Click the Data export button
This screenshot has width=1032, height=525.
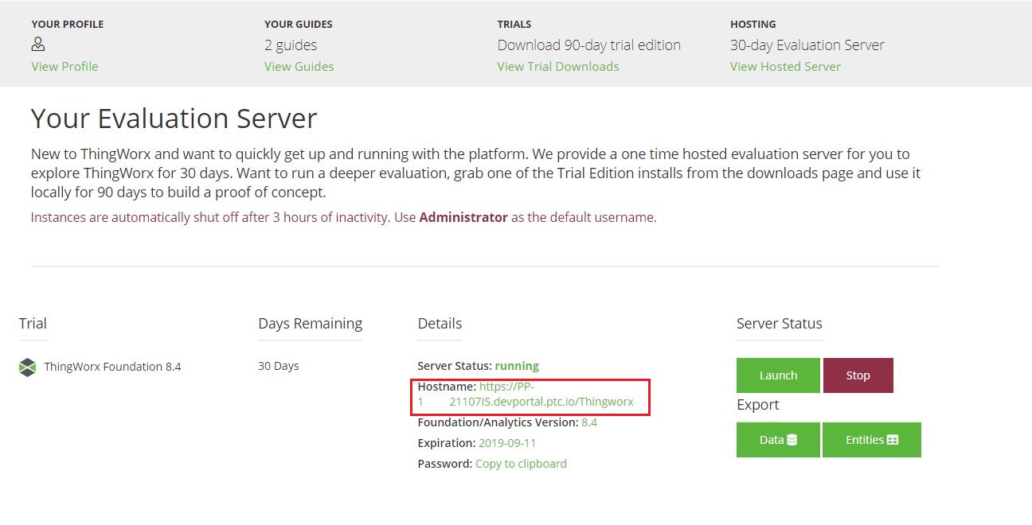click(x=778, y=438)
